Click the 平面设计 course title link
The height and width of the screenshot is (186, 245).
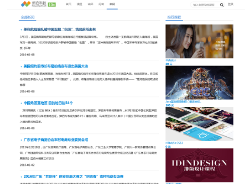click(x=171, y=60)
